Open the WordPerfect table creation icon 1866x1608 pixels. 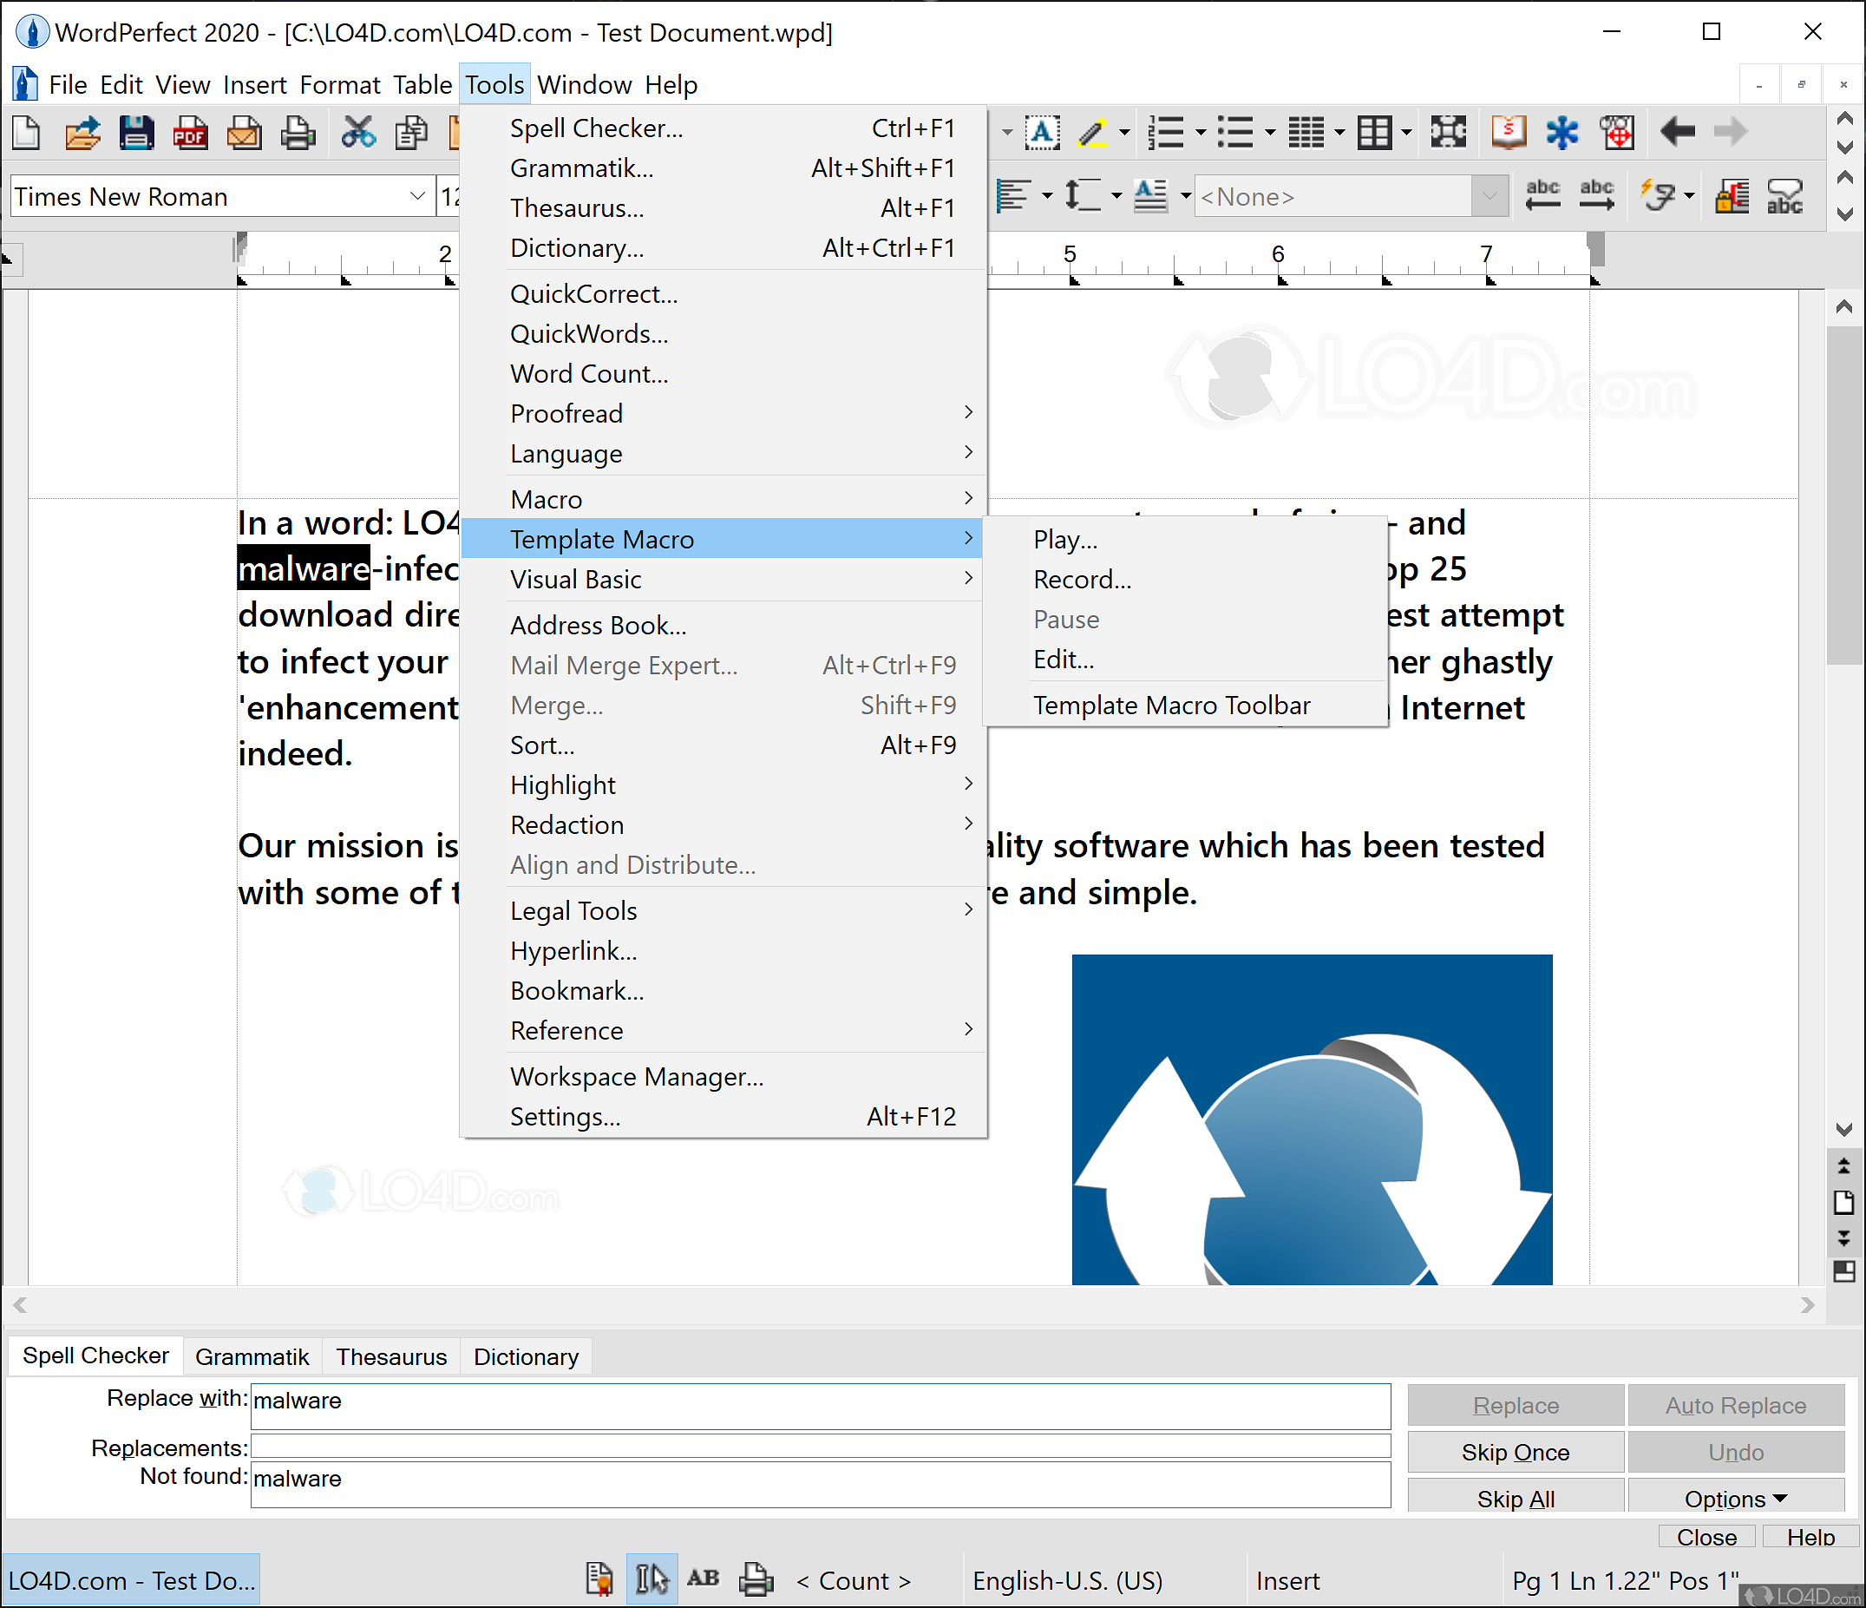pyautogui.click(x=1373, y=133)
